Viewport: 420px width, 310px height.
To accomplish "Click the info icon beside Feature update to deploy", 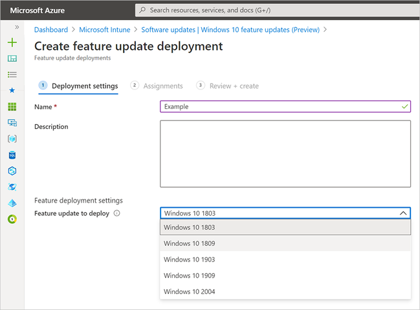I will tap(116, 214).
